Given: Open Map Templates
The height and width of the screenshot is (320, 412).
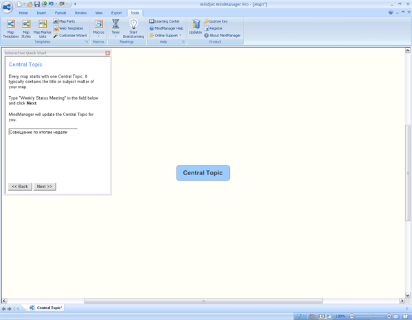Looking at the screenshot, I should coord(11,29).
